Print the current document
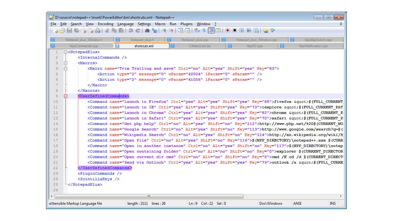 click(x=97, y=30)
